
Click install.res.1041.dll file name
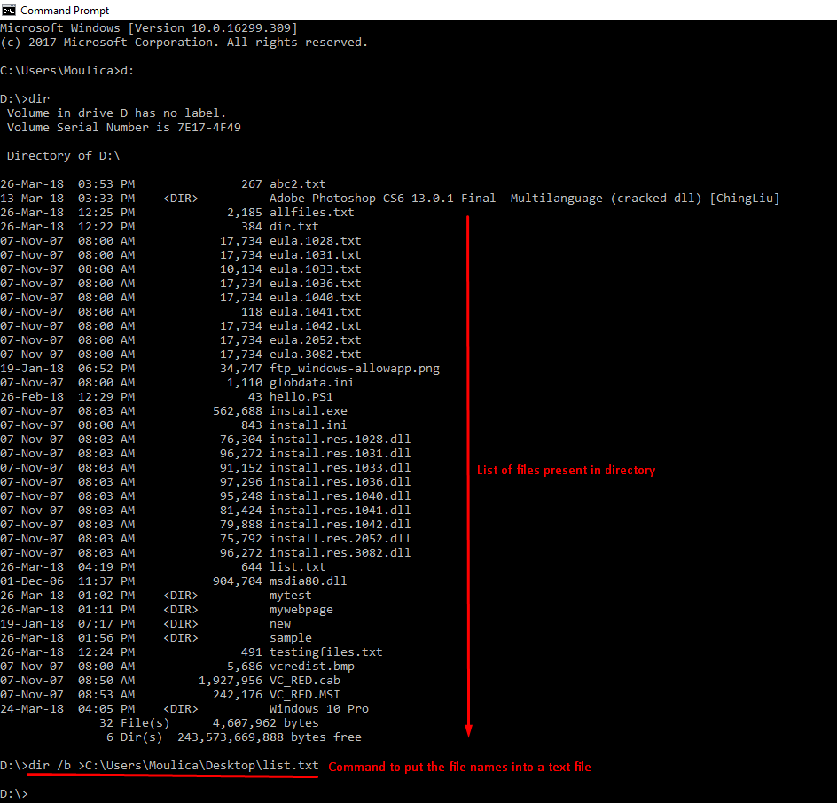340,511
